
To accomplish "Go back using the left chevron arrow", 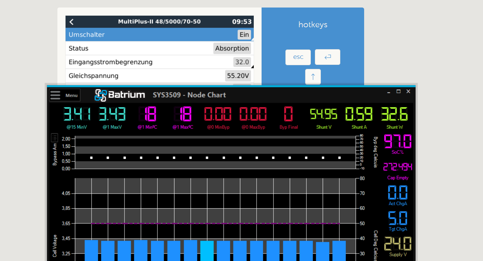I will tap(72, 22).
